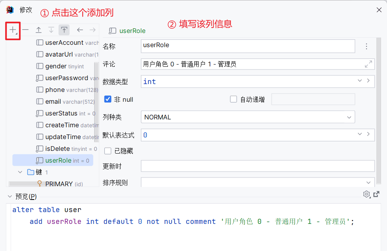This screenshot has width=387, height=251.
Task: Click the move-to-top arrow icon
Action: tap(64, 30)
